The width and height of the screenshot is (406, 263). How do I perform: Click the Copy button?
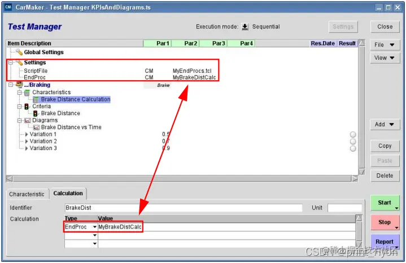(385, 146)
